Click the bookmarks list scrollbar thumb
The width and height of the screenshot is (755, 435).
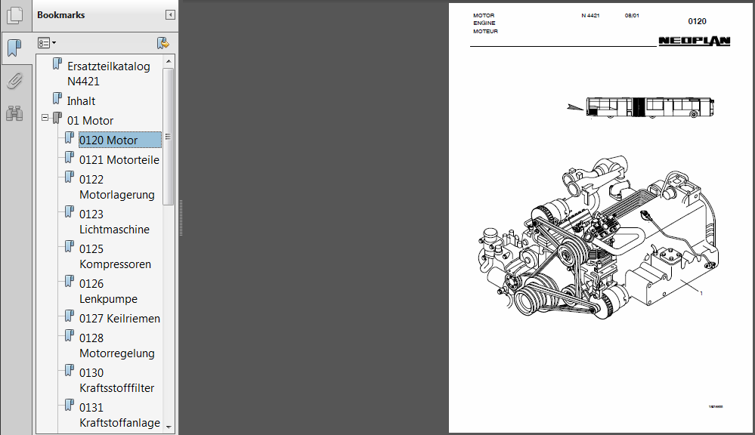click(168, 137)
